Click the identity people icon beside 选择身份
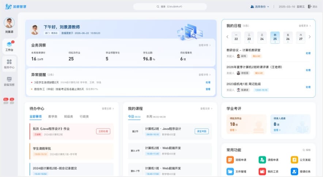 [252, 7]
